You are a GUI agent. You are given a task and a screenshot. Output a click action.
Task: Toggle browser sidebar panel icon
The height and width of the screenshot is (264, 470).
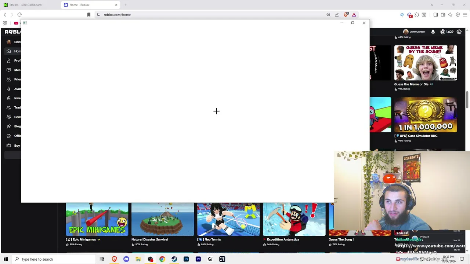435,15
